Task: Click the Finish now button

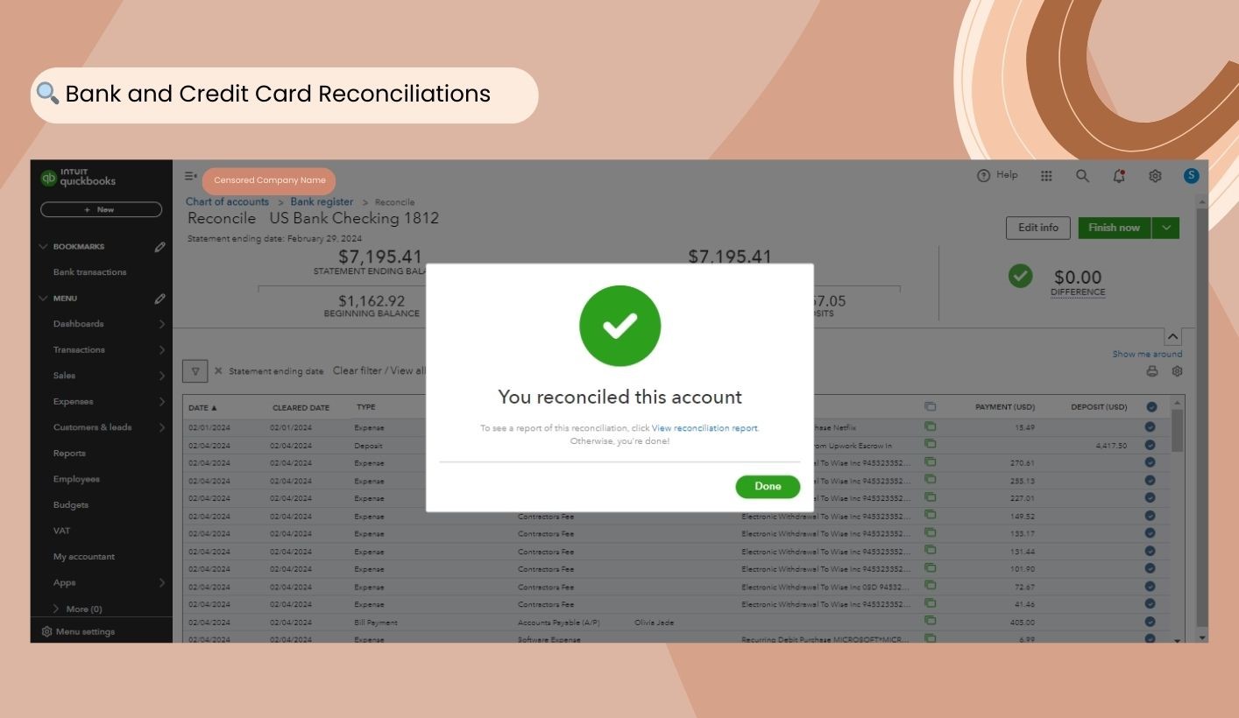Action: 1114,228
